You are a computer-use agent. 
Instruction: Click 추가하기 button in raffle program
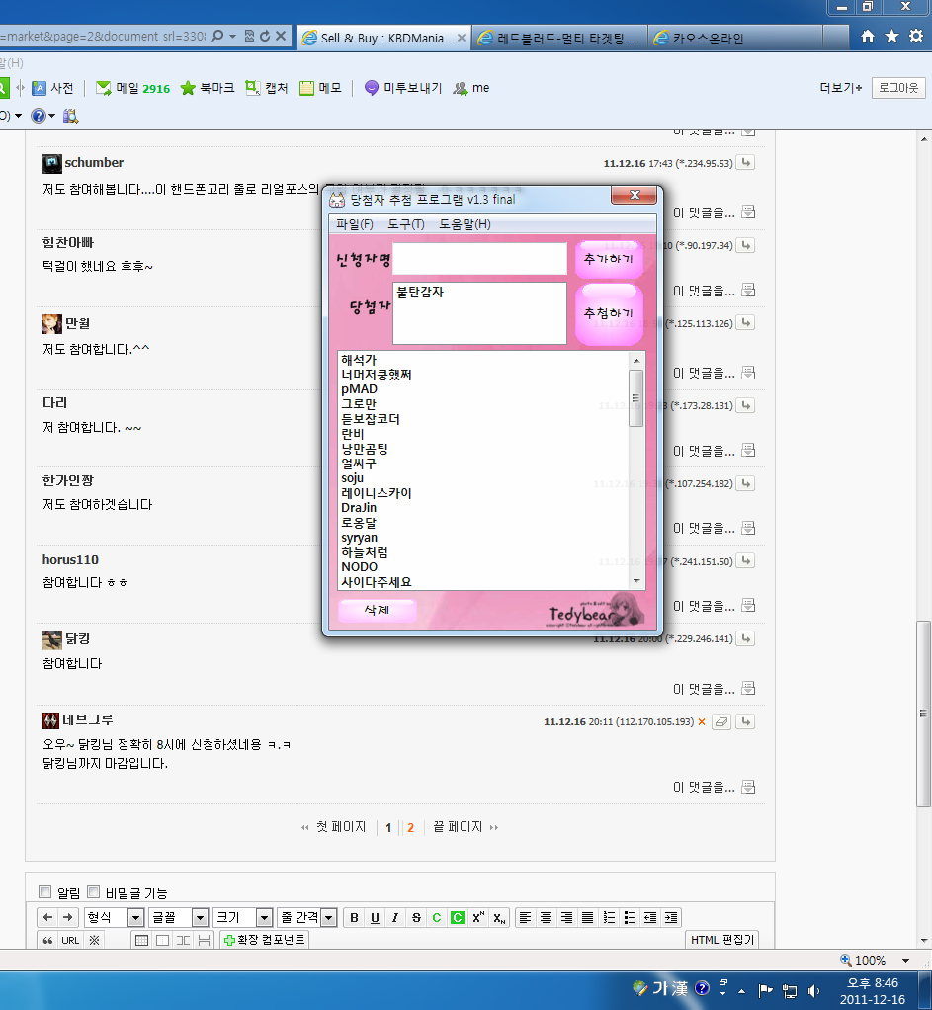click(609, 259)
